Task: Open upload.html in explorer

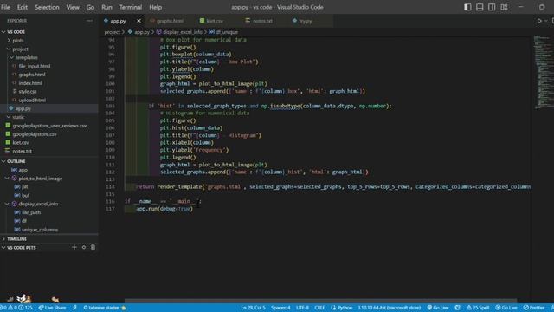Action: click(x=32, y=101)
